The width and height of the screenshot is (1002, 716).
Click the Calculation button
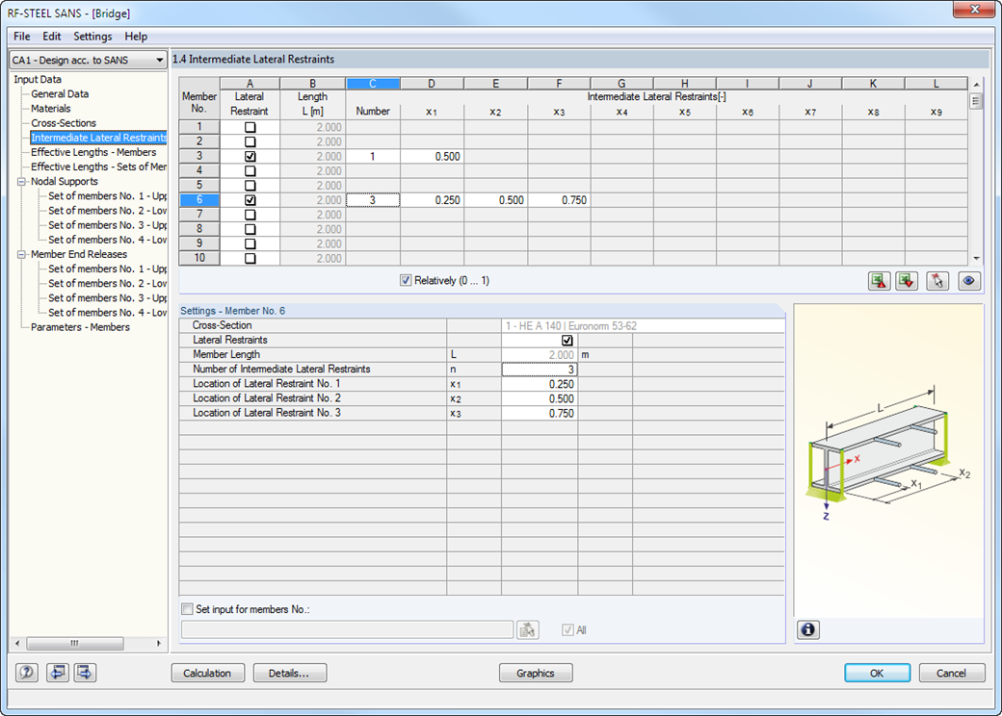pyautogui.click(x=208, y=674)
